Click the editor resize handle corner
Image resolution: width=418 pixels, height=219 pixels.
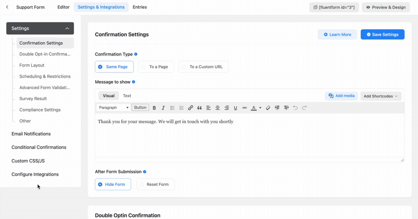pos(402,160)
